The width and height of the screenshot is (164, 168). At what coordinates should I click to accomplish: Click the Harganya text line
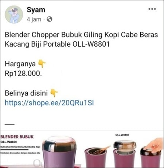point(20,64)
